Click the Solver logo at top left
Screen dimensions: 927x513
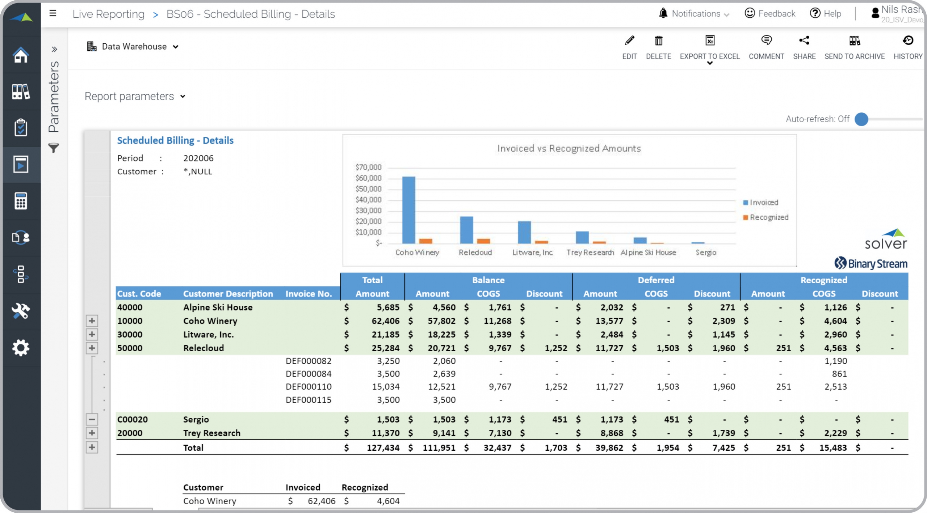pyautogui.click(x=21, y=17)
